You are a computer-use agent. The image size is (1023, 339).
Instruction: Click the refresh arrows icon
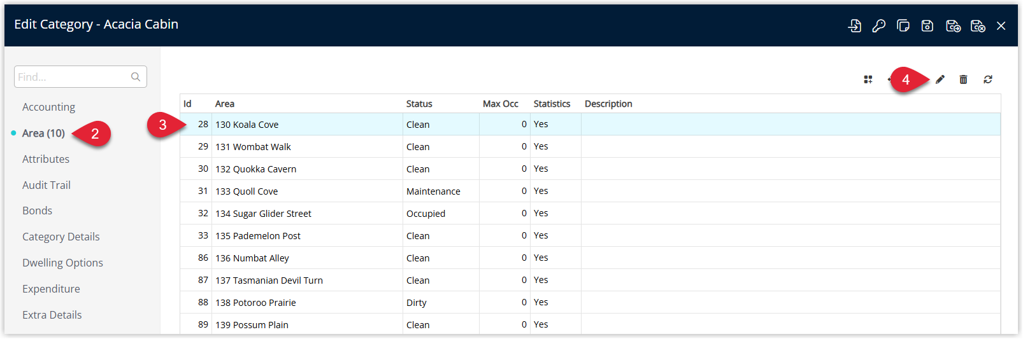[x=988, y=80]
